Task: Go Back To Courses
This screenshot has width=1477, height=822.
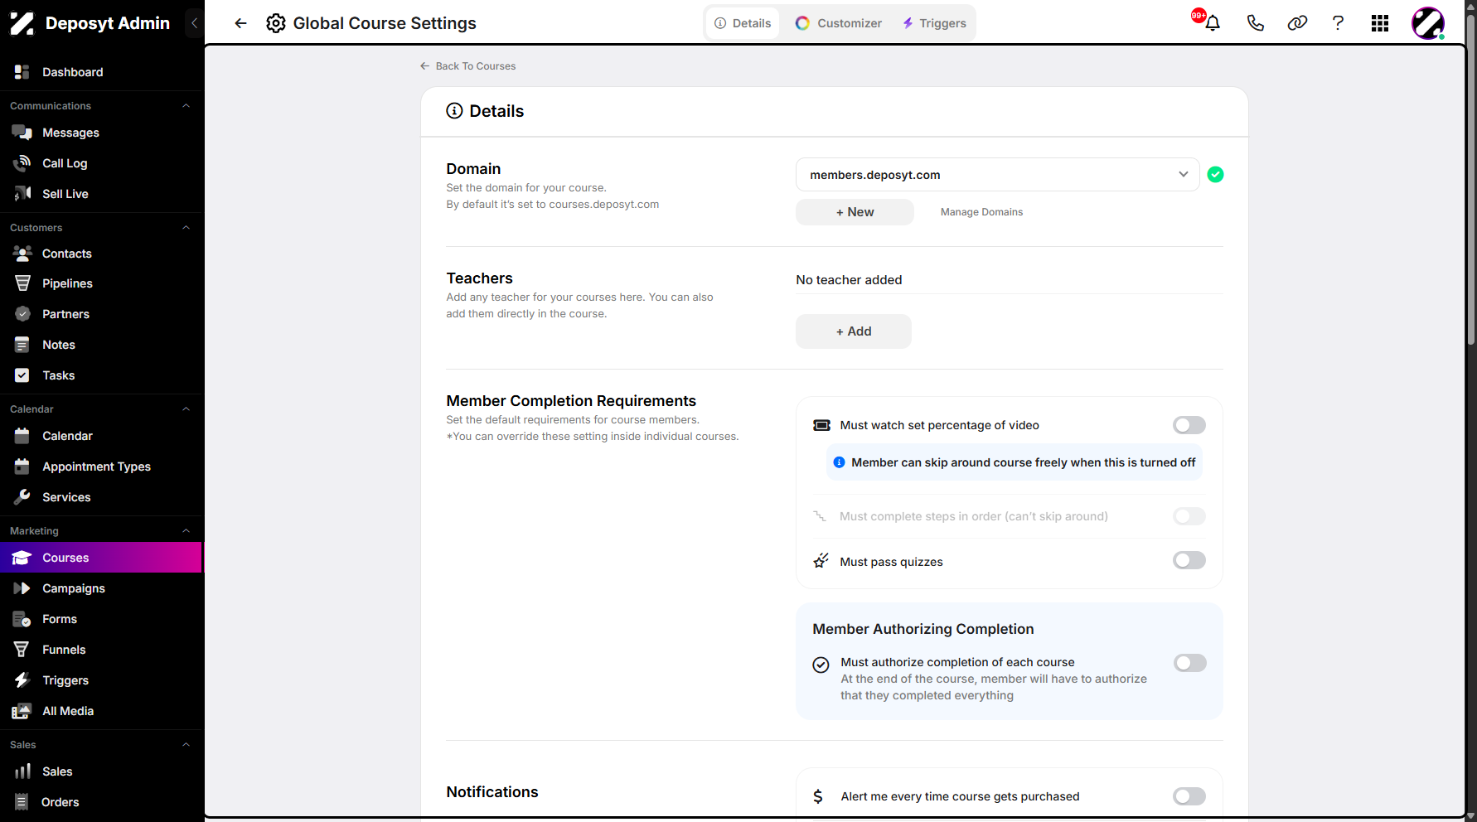Action: tap(467, 66)
